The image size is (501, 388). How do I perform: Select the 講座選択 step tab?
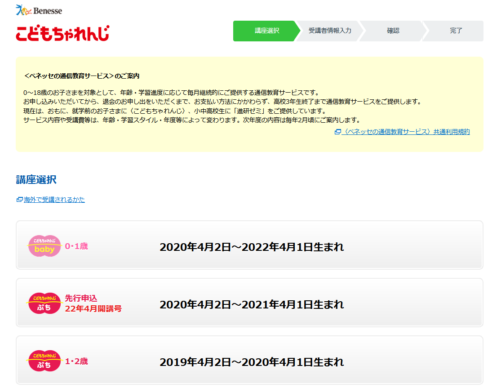267,31
